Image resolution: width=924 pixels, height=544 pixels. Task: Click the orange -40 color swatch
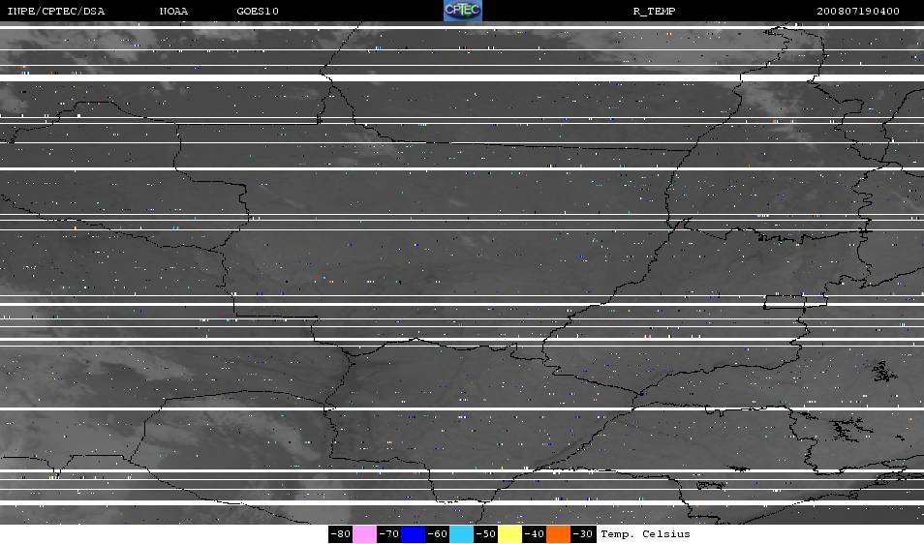[x=559, y=534]
